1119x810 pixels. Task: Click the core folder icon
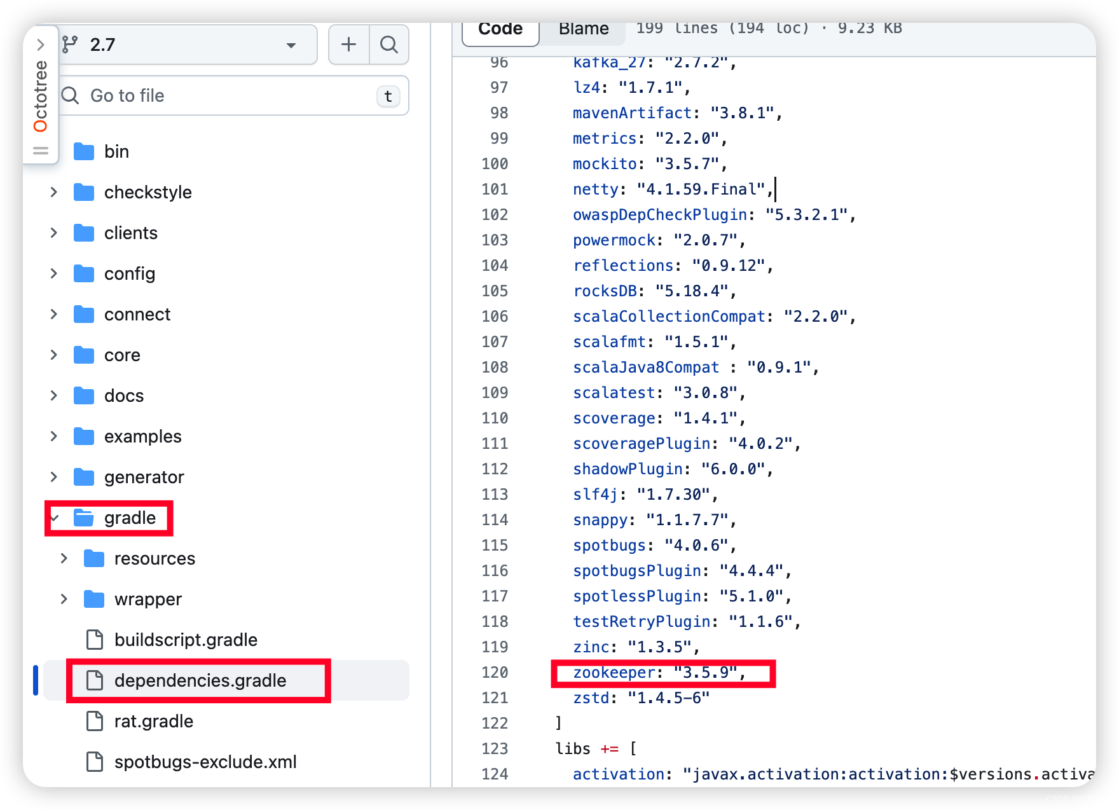84,355
